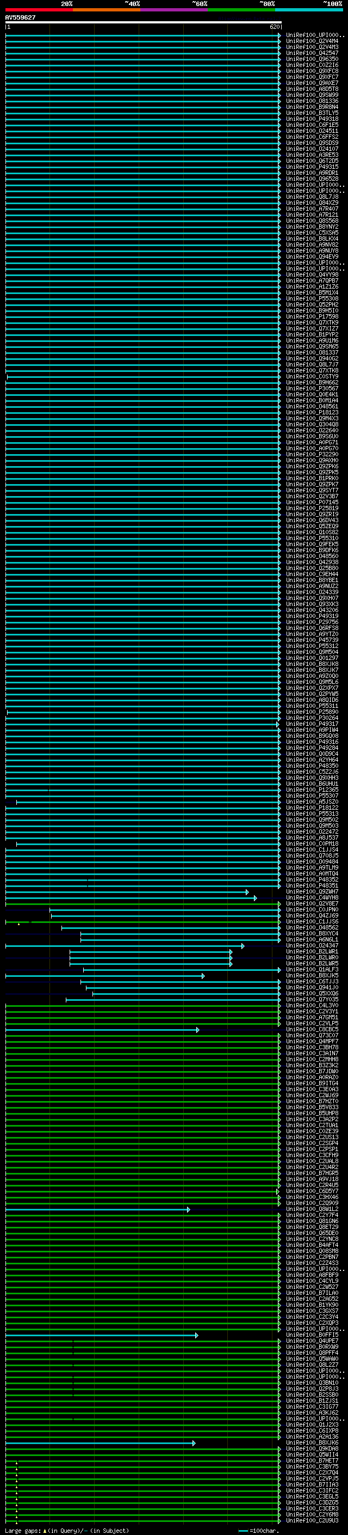Click hit label UniRef100_P17598
348x1535 pixels.
coord(312,316)
